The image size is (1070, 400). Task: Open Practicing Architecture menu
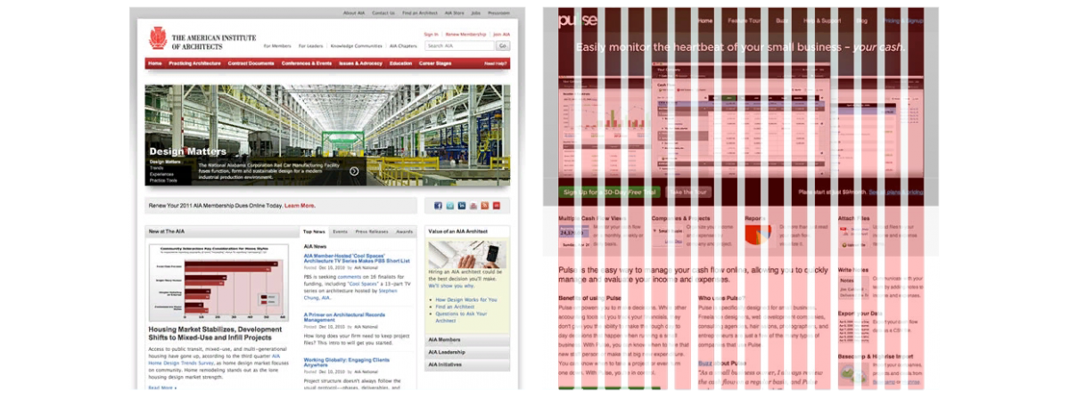pos(195,63)
